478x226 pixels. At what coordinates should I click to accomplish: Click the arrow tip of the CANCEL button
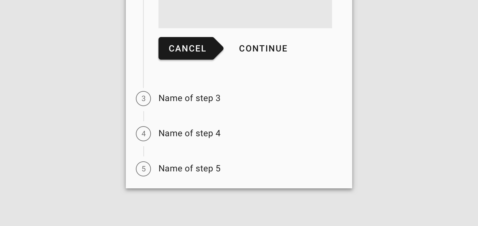[x=221, y=48]
